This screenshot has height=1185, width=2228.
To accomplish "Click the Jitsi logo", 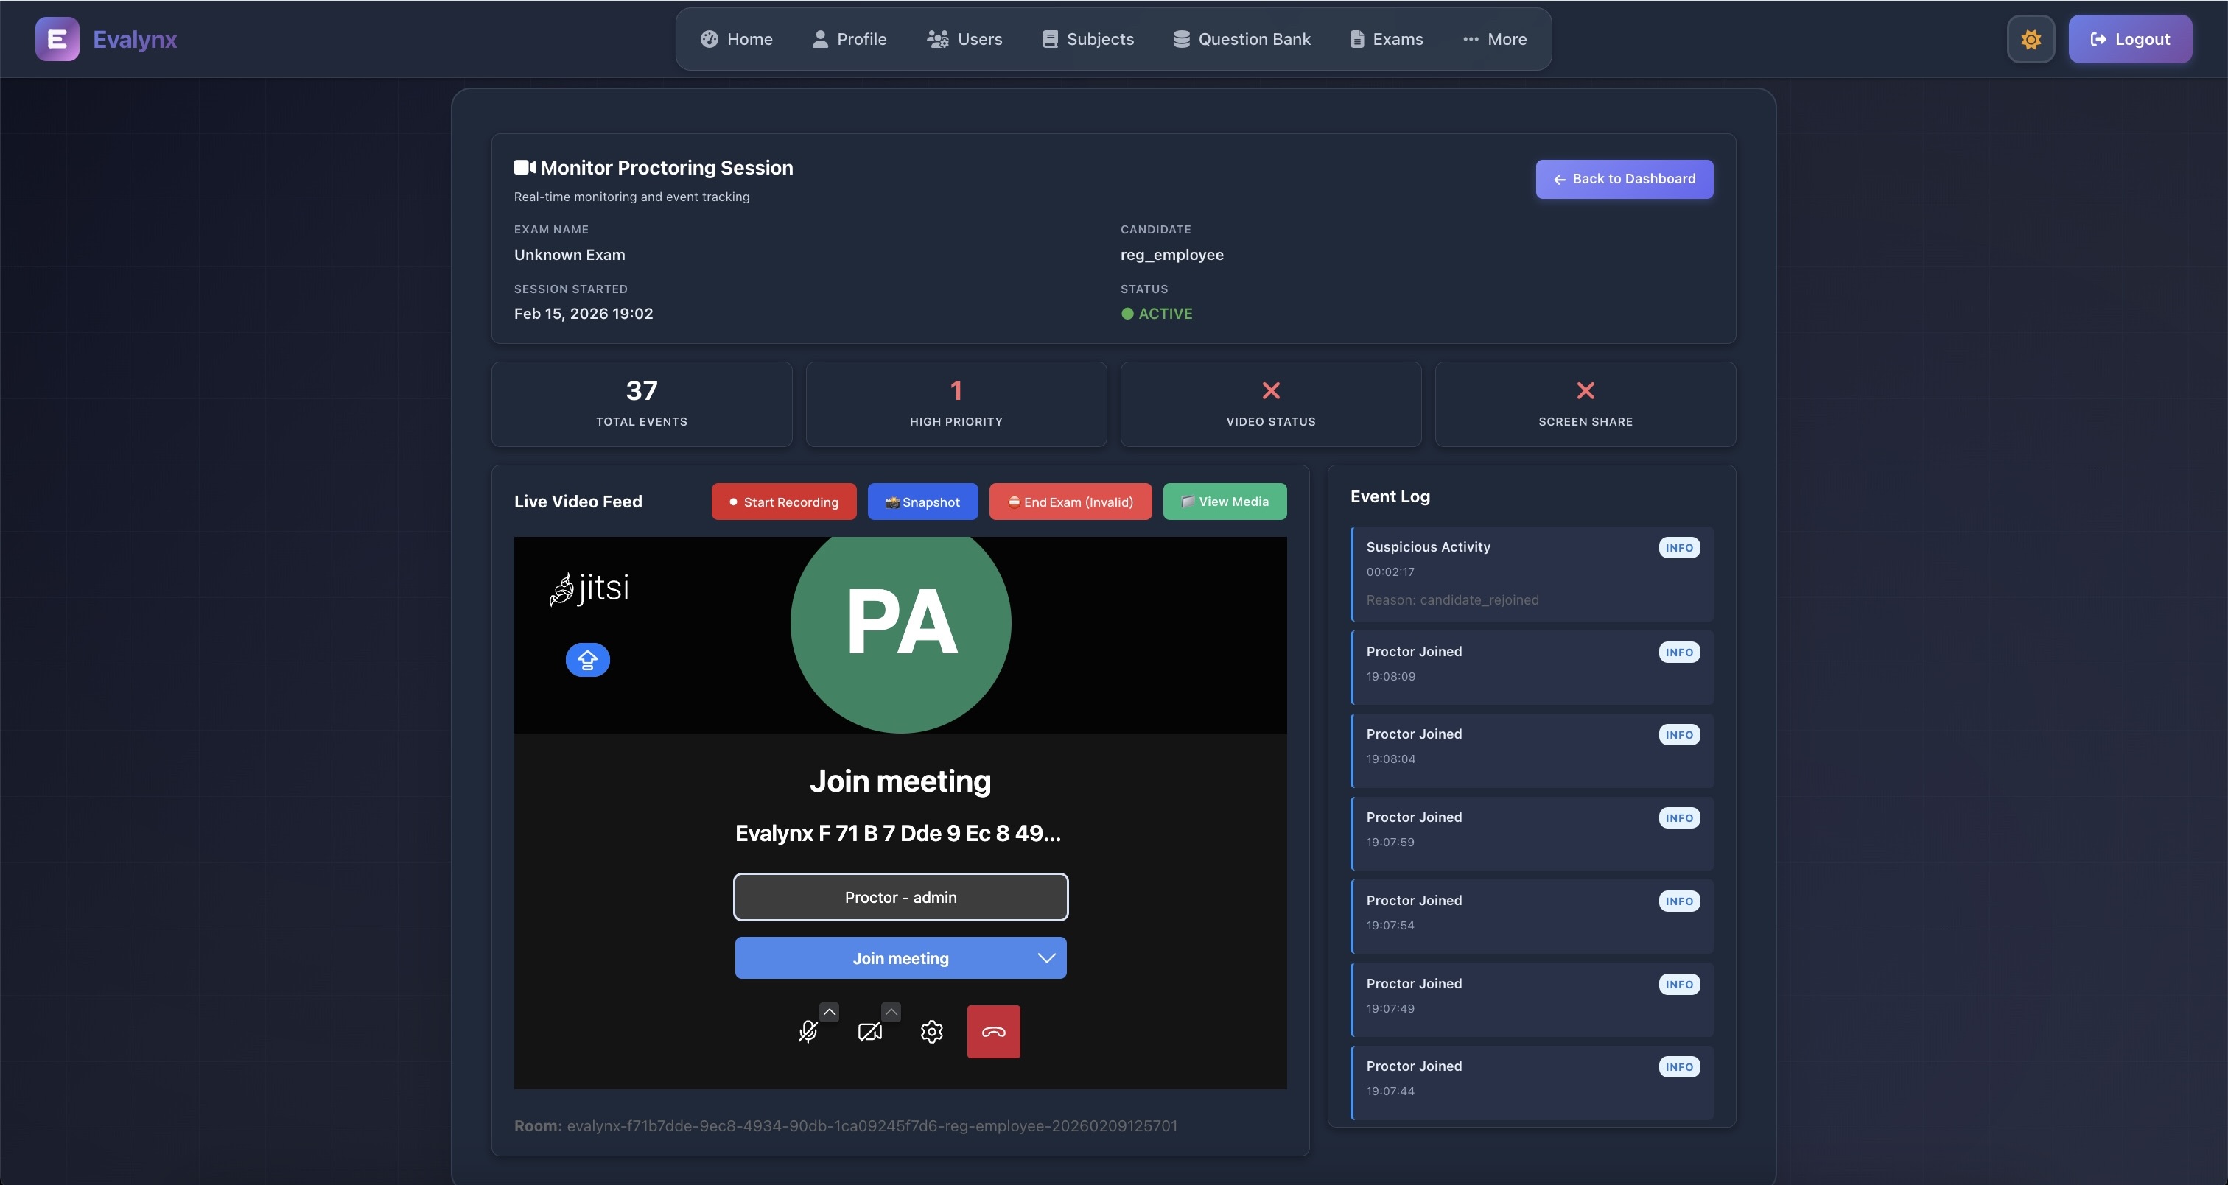I will [589, 588].
